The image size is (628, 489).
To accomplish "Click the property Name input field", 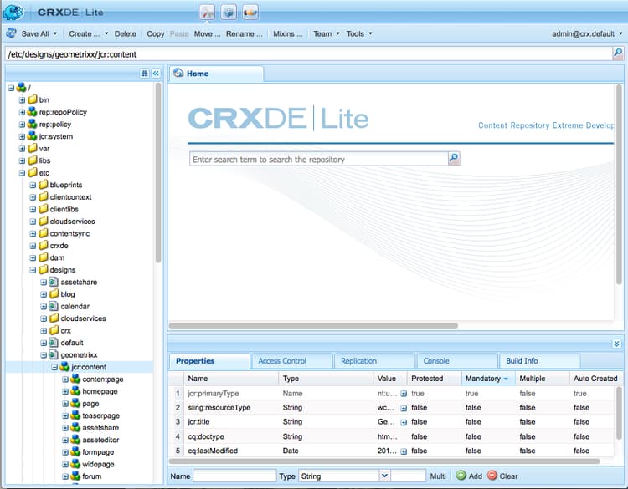I will pos(234,476).
